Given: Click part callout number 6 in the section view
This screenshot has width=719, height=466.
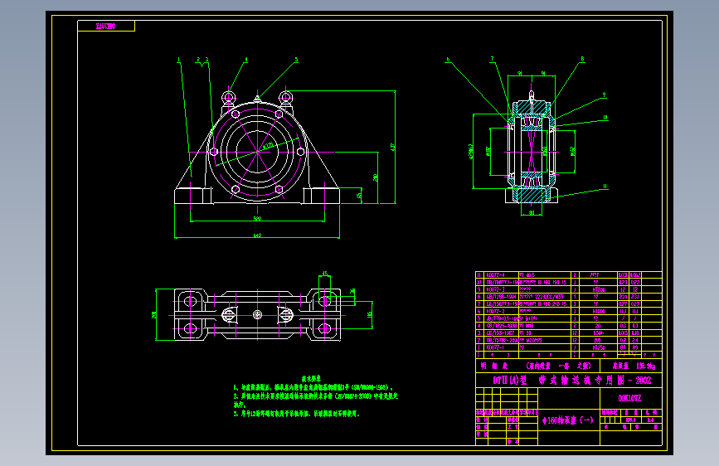Looking at the screenshot, I should coord(448,60).
